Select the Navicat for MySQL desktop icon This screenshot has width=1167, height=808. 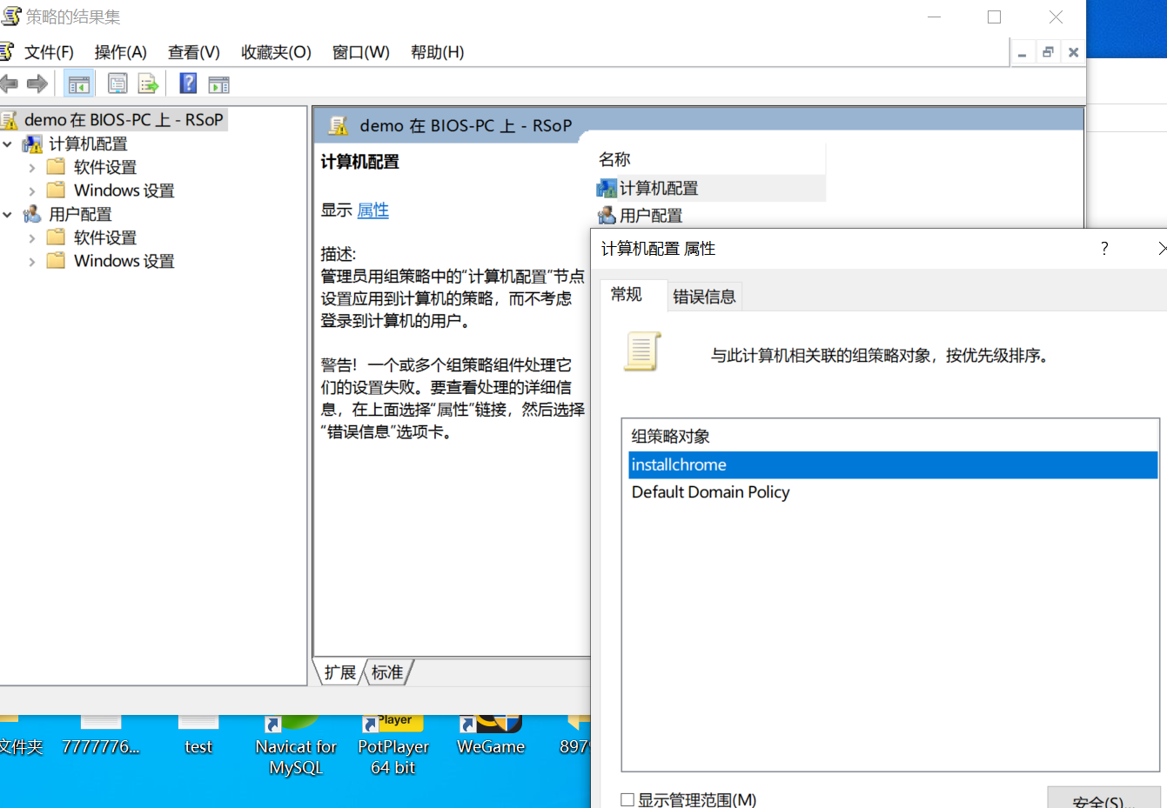point(296,746)
